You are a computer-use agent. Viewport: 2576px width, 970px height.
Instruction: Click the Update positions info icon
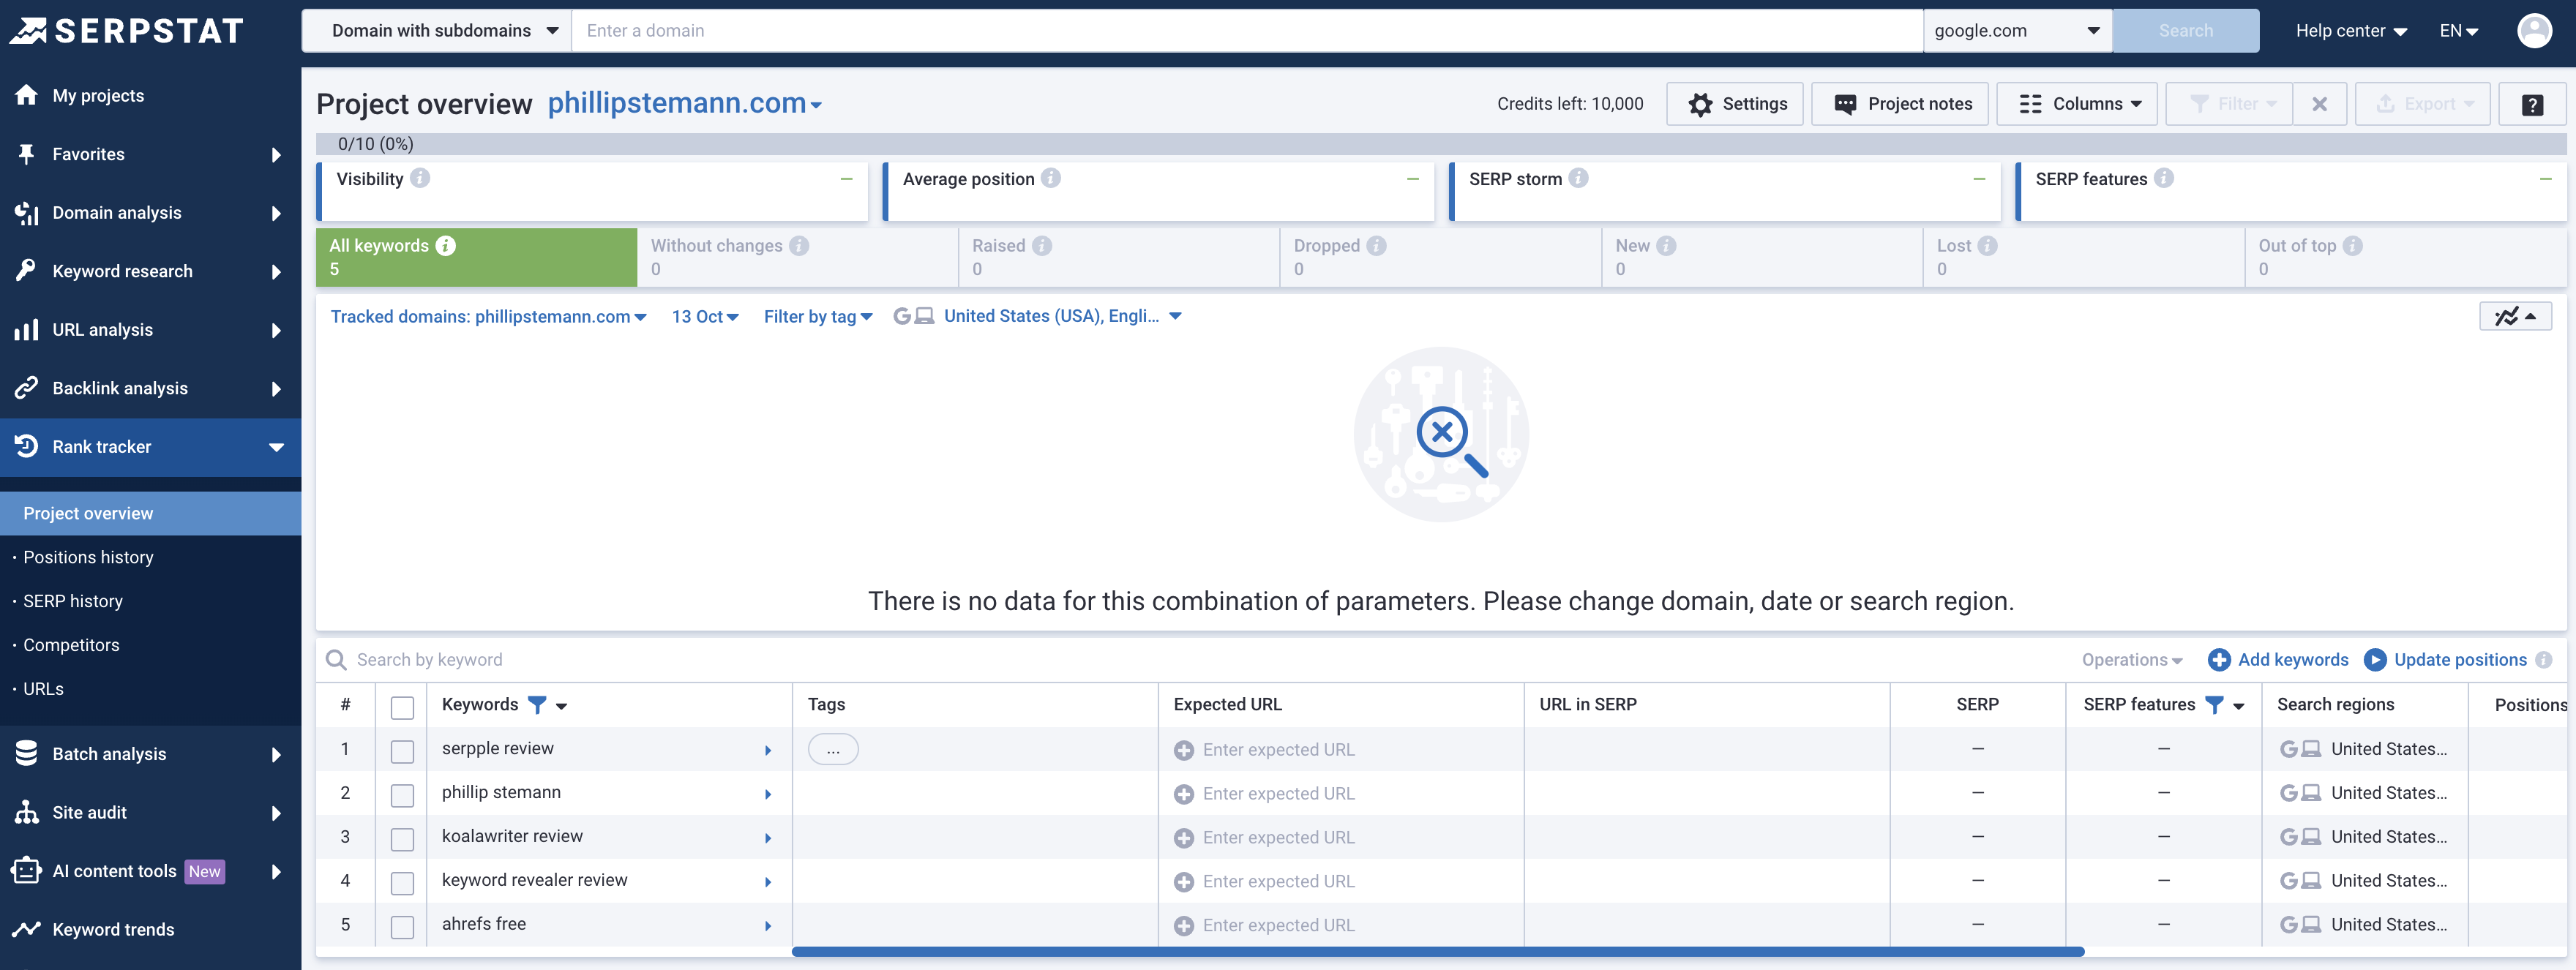2544,660
